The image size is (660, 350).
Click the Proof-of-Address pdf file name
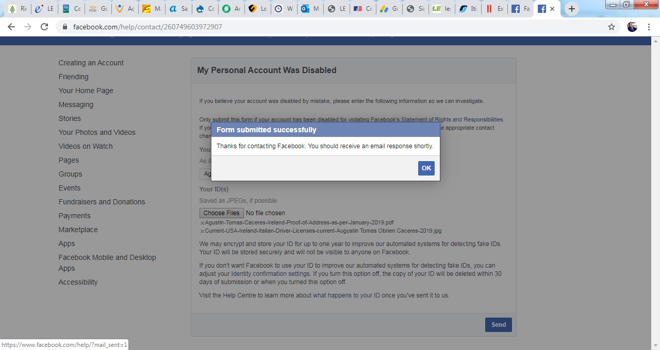[299, 223]
